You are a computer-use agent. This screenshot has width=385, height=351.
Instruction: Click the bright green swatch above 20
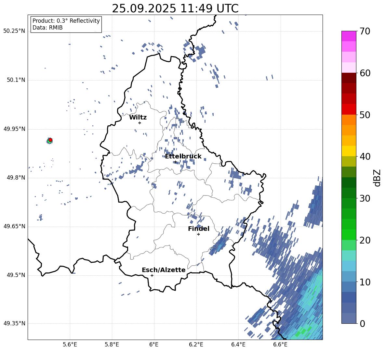(349, 234)
